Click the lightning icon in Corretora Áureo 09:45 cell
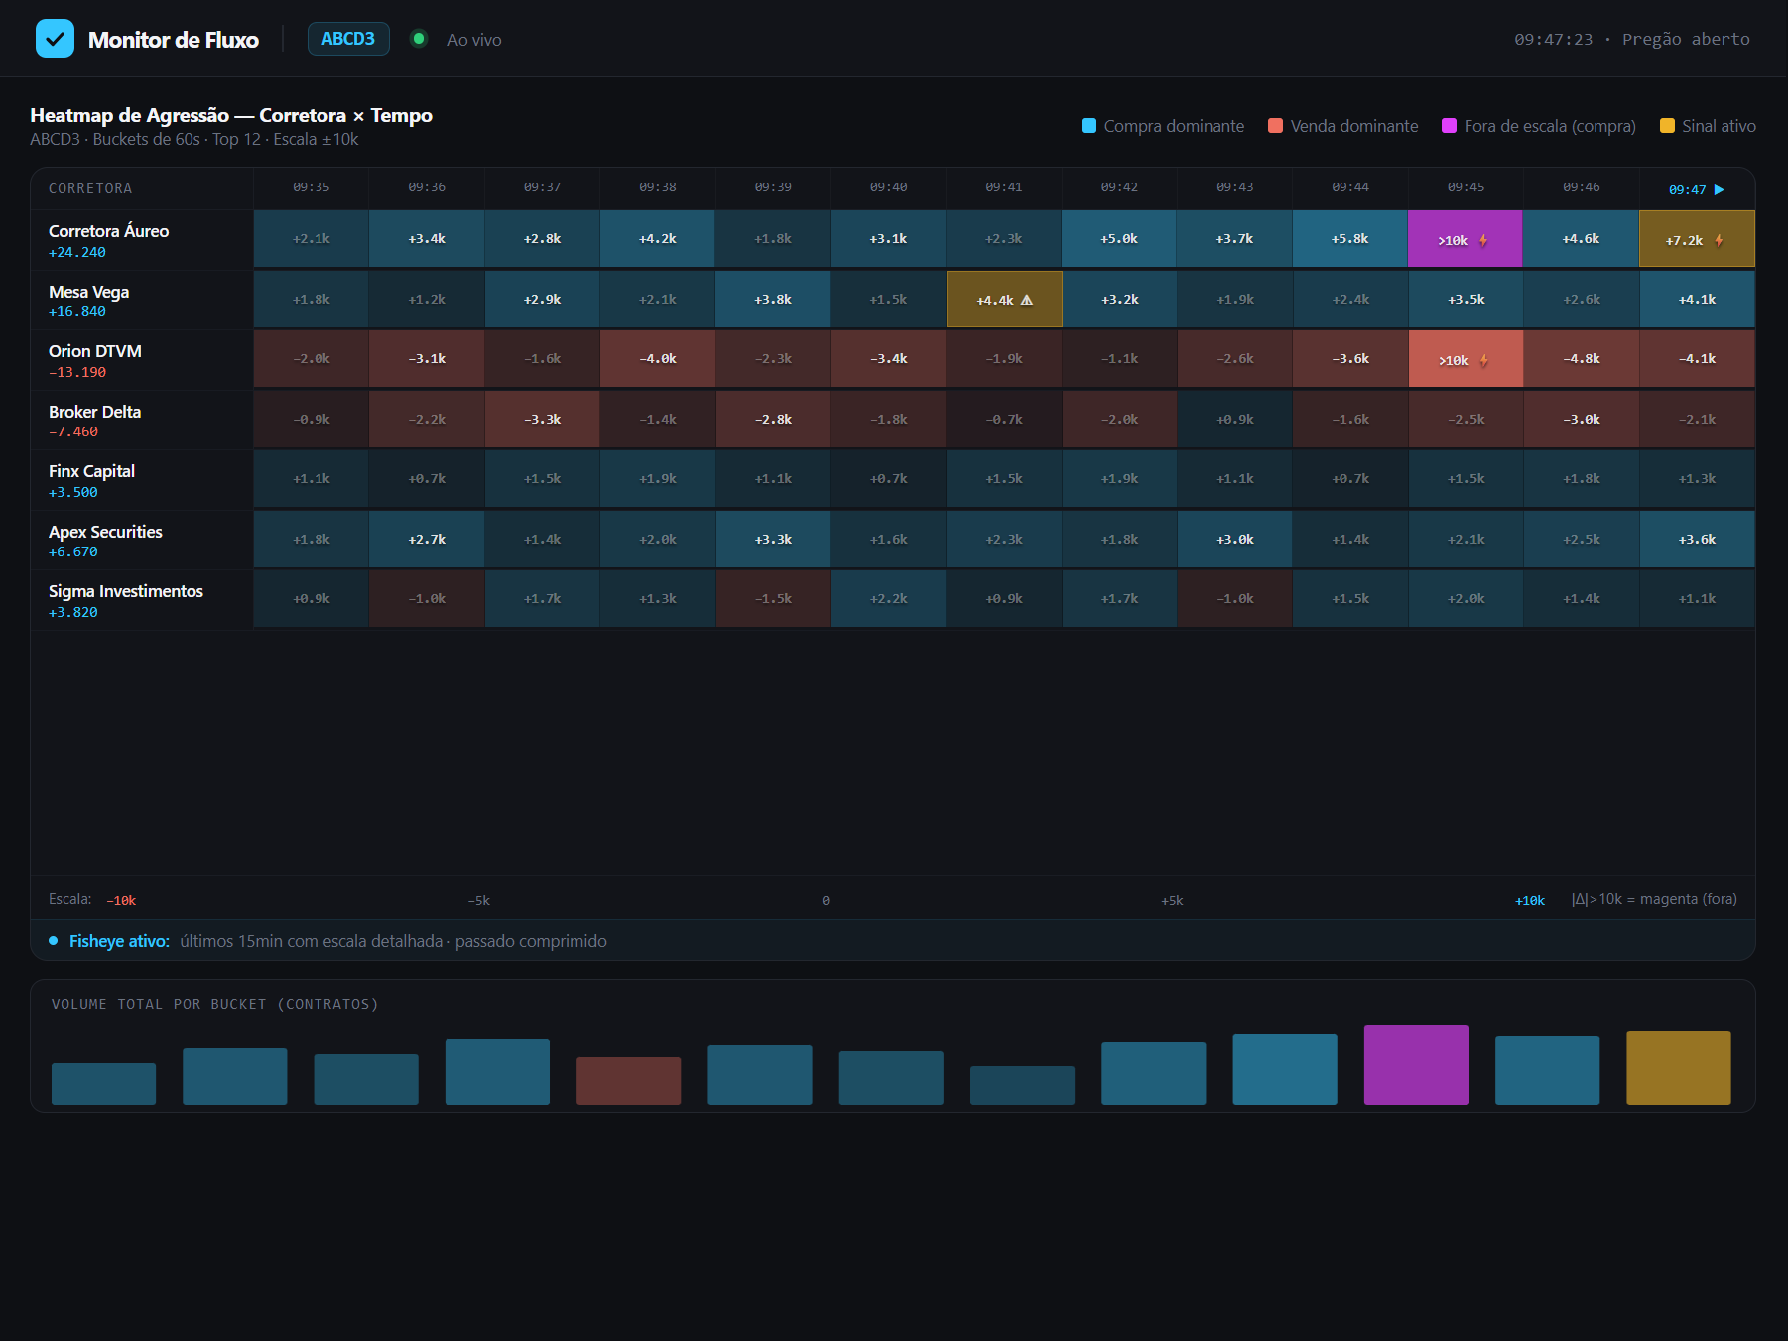The width and height of the screenshot is (1788, 1341). 1483,240
